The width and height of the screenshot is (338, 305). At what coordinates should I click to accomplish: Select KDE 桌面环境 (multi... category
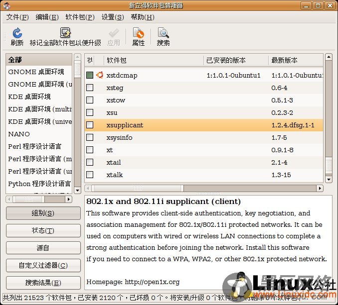[x=39, y=109]
